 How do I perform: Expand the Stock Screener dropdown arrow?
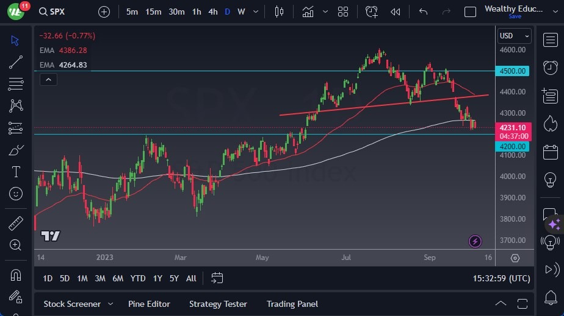click(110, 304)
